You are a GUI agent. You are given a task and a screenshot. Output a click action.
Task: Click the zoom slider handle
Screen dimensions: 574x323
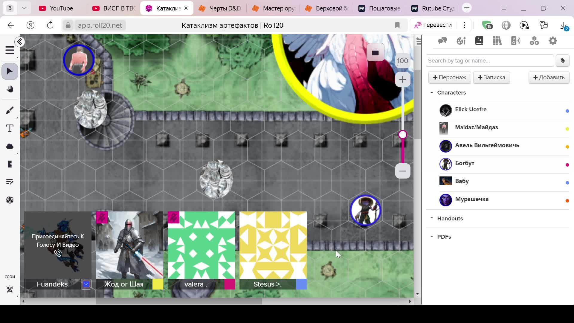pos(402,135)
